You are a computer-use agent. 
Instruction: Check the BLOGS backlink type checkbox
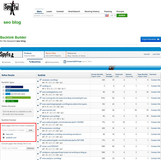tap(3, 87)
